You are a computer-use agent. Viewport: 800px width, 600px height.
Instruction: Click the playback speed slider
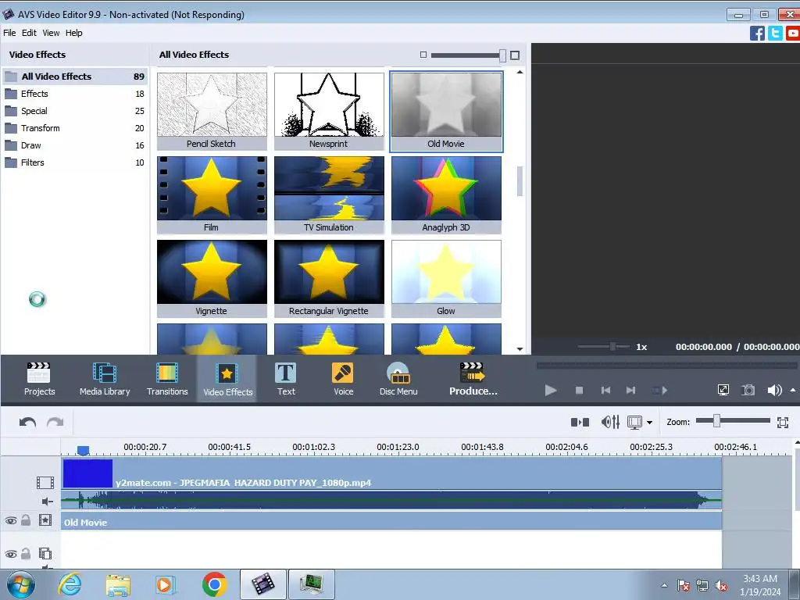(604, 347)
